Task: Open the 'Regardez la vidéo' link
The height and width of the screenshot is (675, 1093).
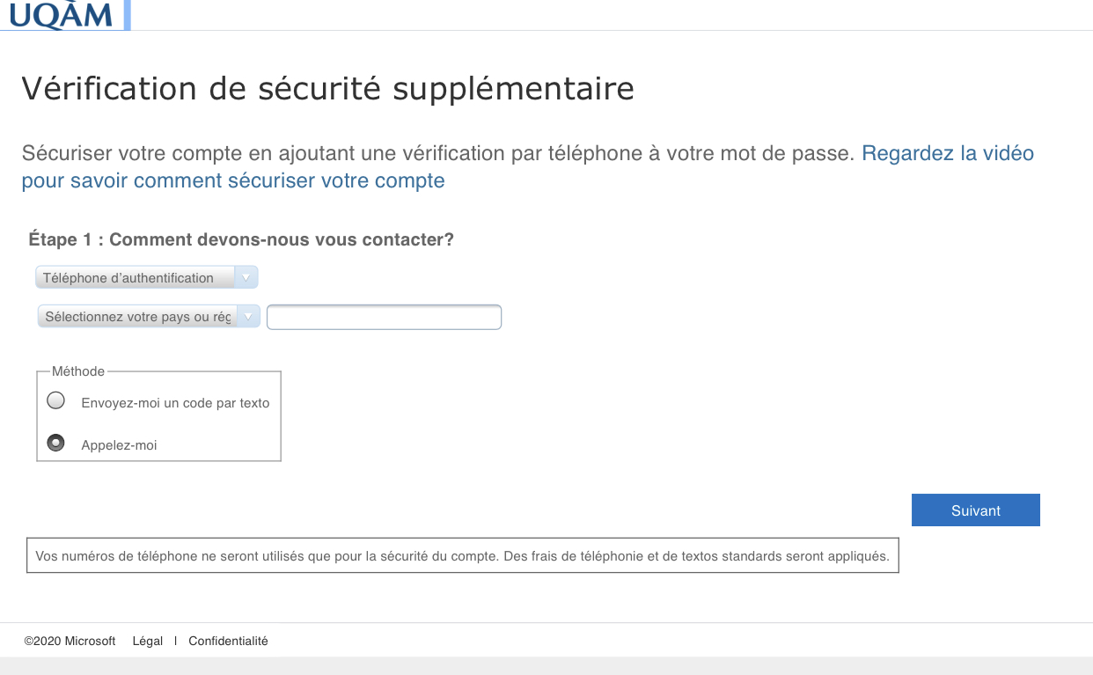Action: click(x=948, y=153)
